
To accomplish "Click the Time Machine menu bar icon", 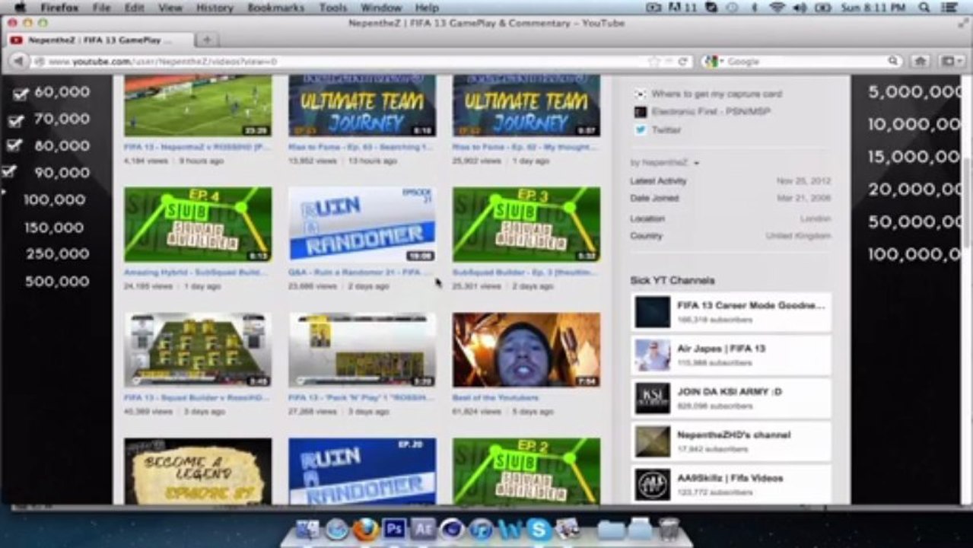I will tap(733, 8).
